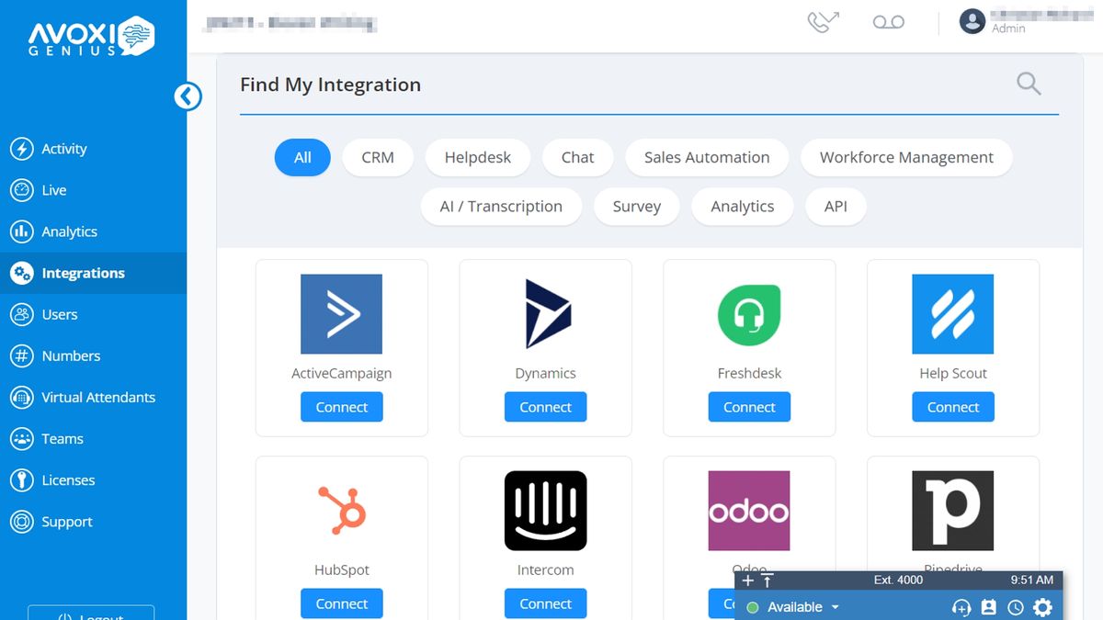Collapse the sidebar with the arrow button
Image resolution: width=1103 pixels, height=620 pixels.
click(x=188, y=96)
